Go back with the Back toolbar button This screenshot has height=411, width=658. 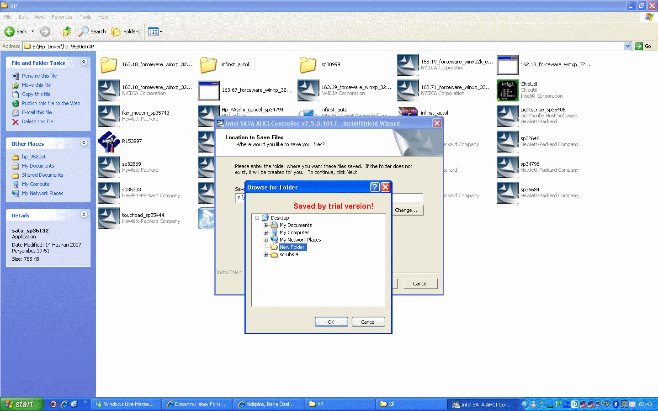[x=16, y=32]
